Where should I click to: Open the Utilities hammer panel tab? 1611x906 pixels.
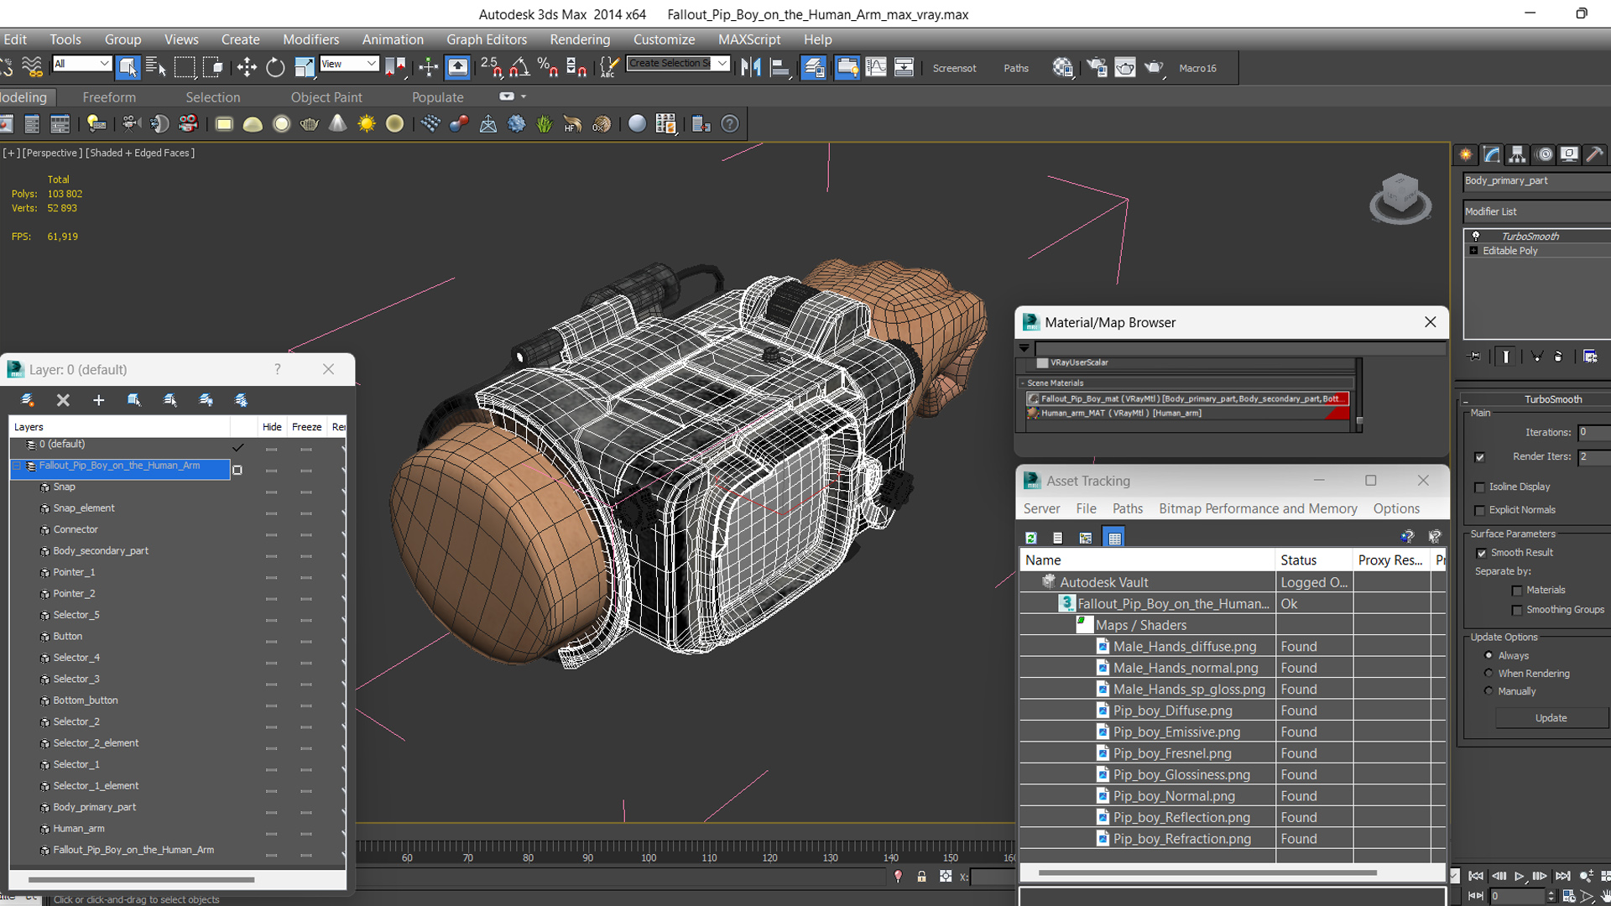[x=1595, y=154]
